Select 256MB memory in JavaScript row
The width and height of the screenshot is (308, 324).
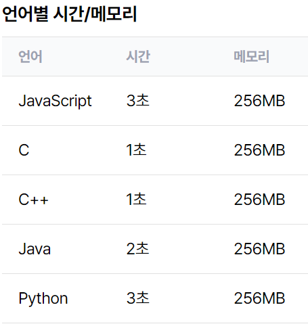(x=259, y=101)
